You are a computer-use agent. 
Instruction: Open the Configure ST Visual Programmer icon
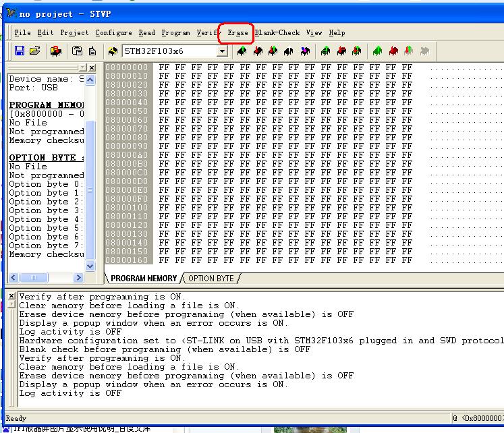[56, 51]
